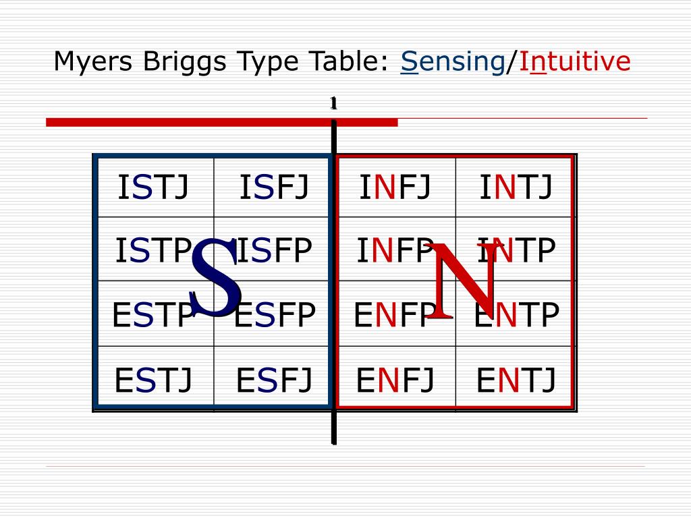Choose the ENFP type cell
The image size is (691, 518).
click(397, 314)
